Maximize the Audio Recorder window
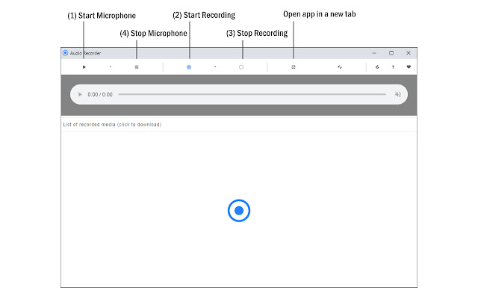The image size is (478, 299). (391, 53)
